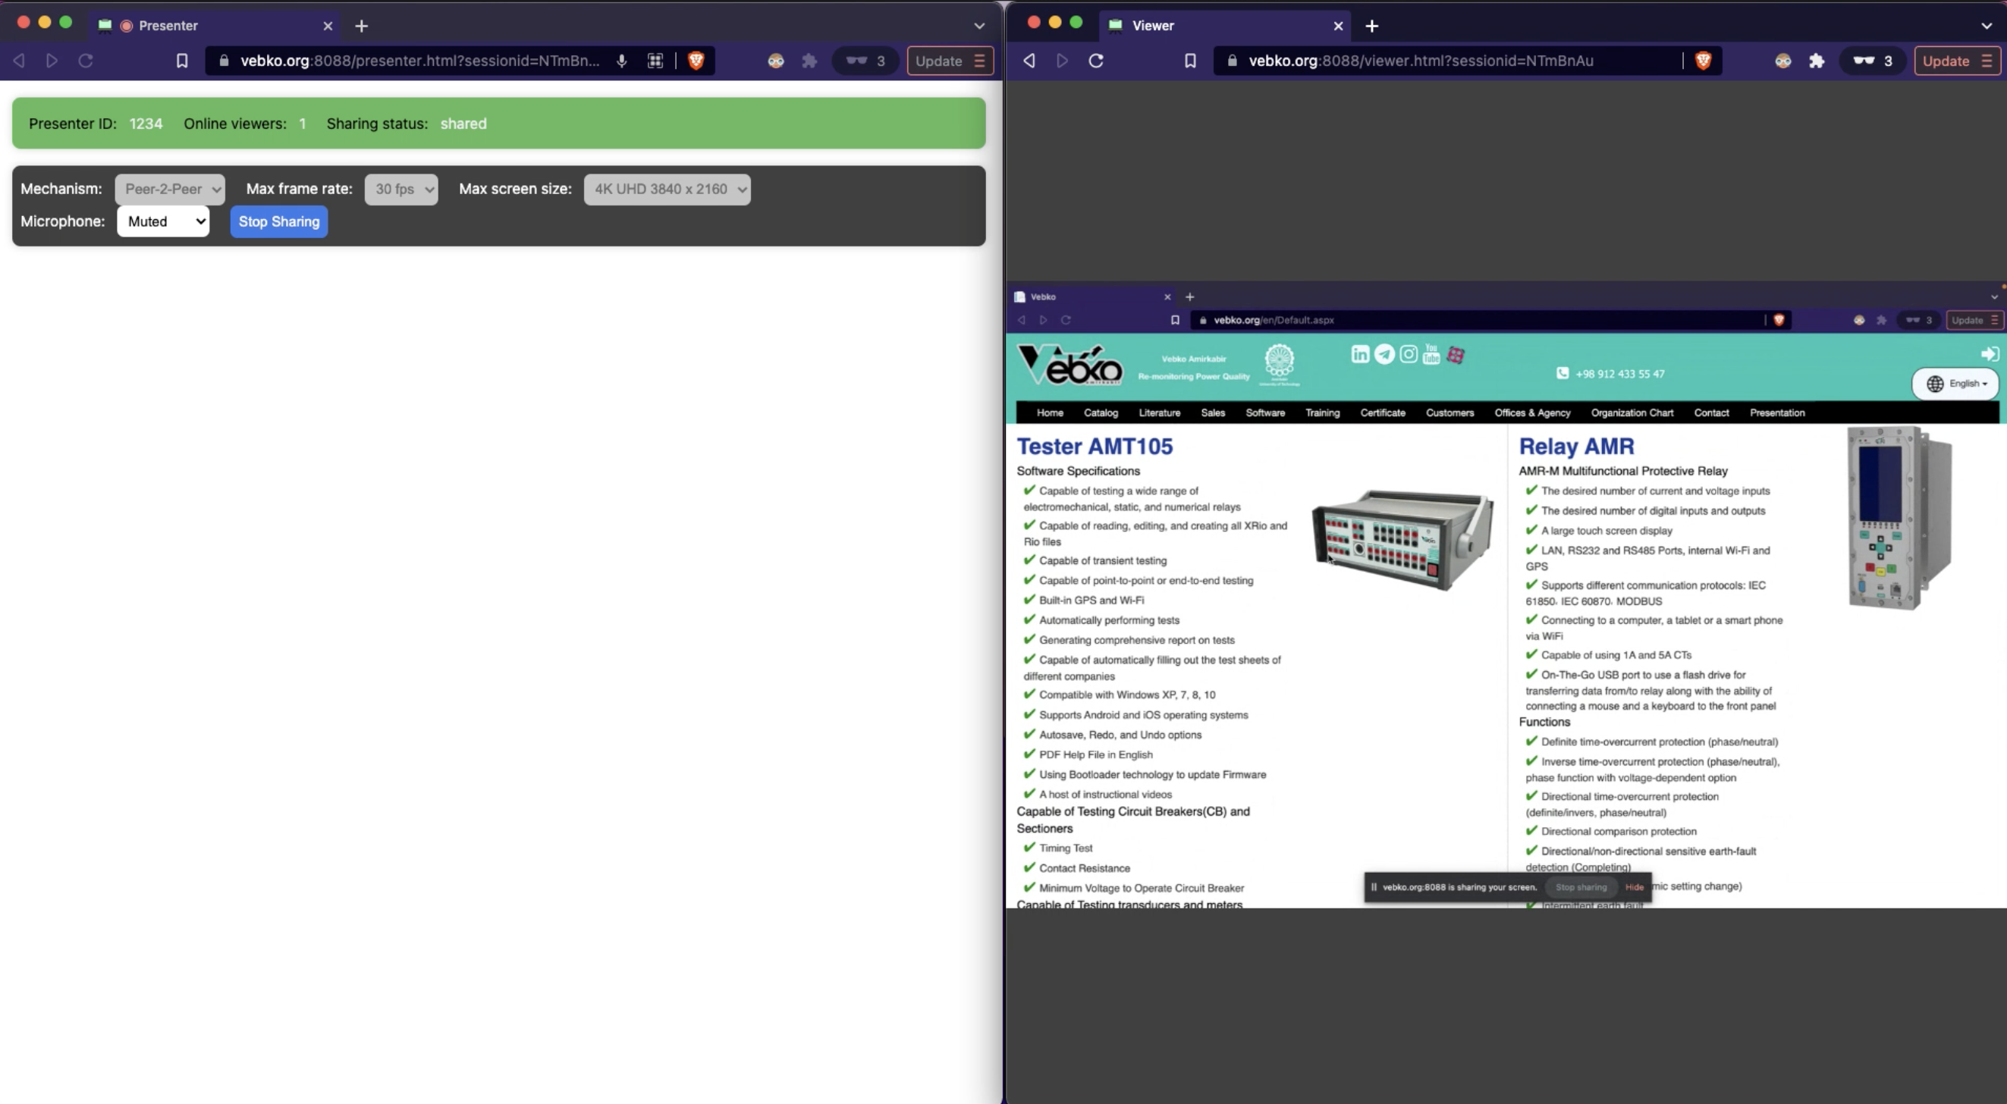2007x1104 pixels.
Task: Bookmark the Presenter page
Action: coord(181,61)
